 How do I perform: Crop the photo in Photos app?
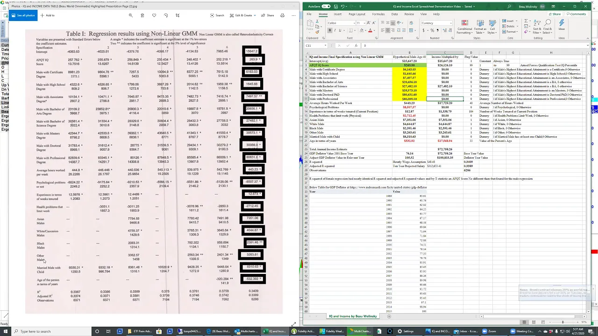point(178,15)
